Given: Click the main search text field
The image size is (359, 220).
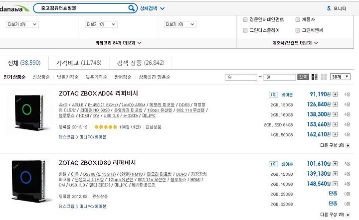Looking at the screenshot, I should [82, 8].
